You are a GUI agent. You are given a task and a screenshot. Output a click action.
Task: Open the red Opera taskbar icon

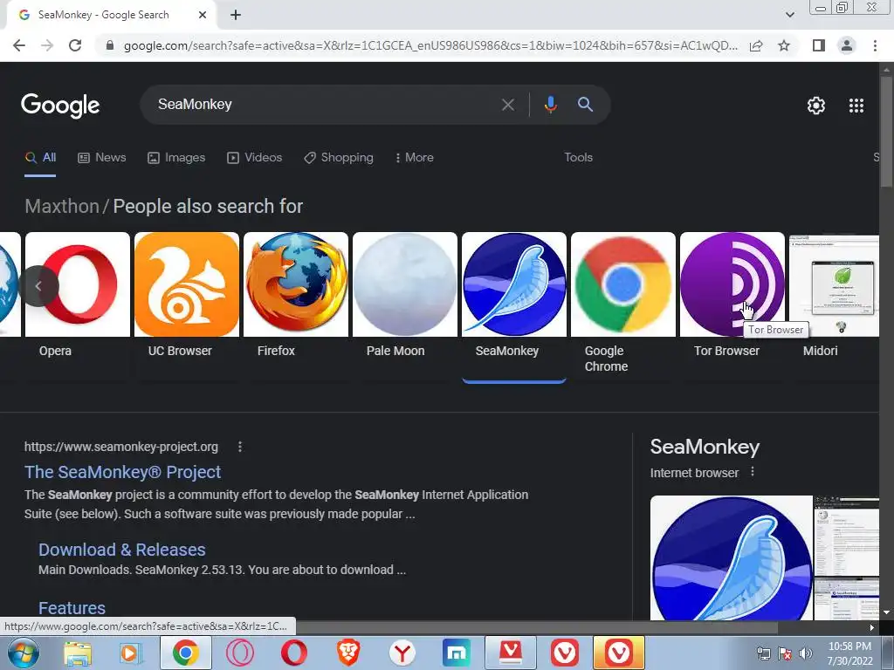pyautogui.click(x=293, y=653)
